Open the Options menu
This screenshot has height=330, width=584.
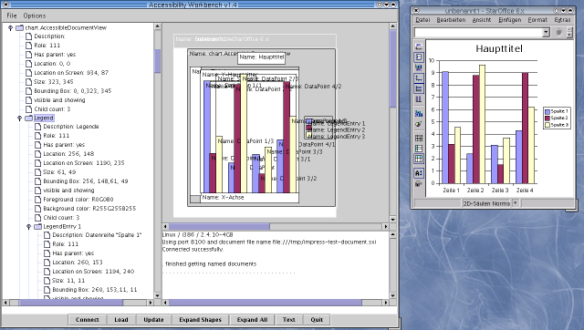coord(35,15)
